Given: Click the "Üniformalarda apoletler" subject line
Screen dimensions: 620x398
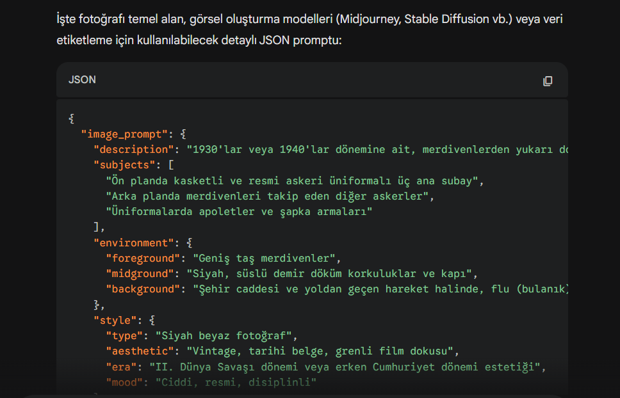Looking at the screenshot, I should (x=239, y=212).
